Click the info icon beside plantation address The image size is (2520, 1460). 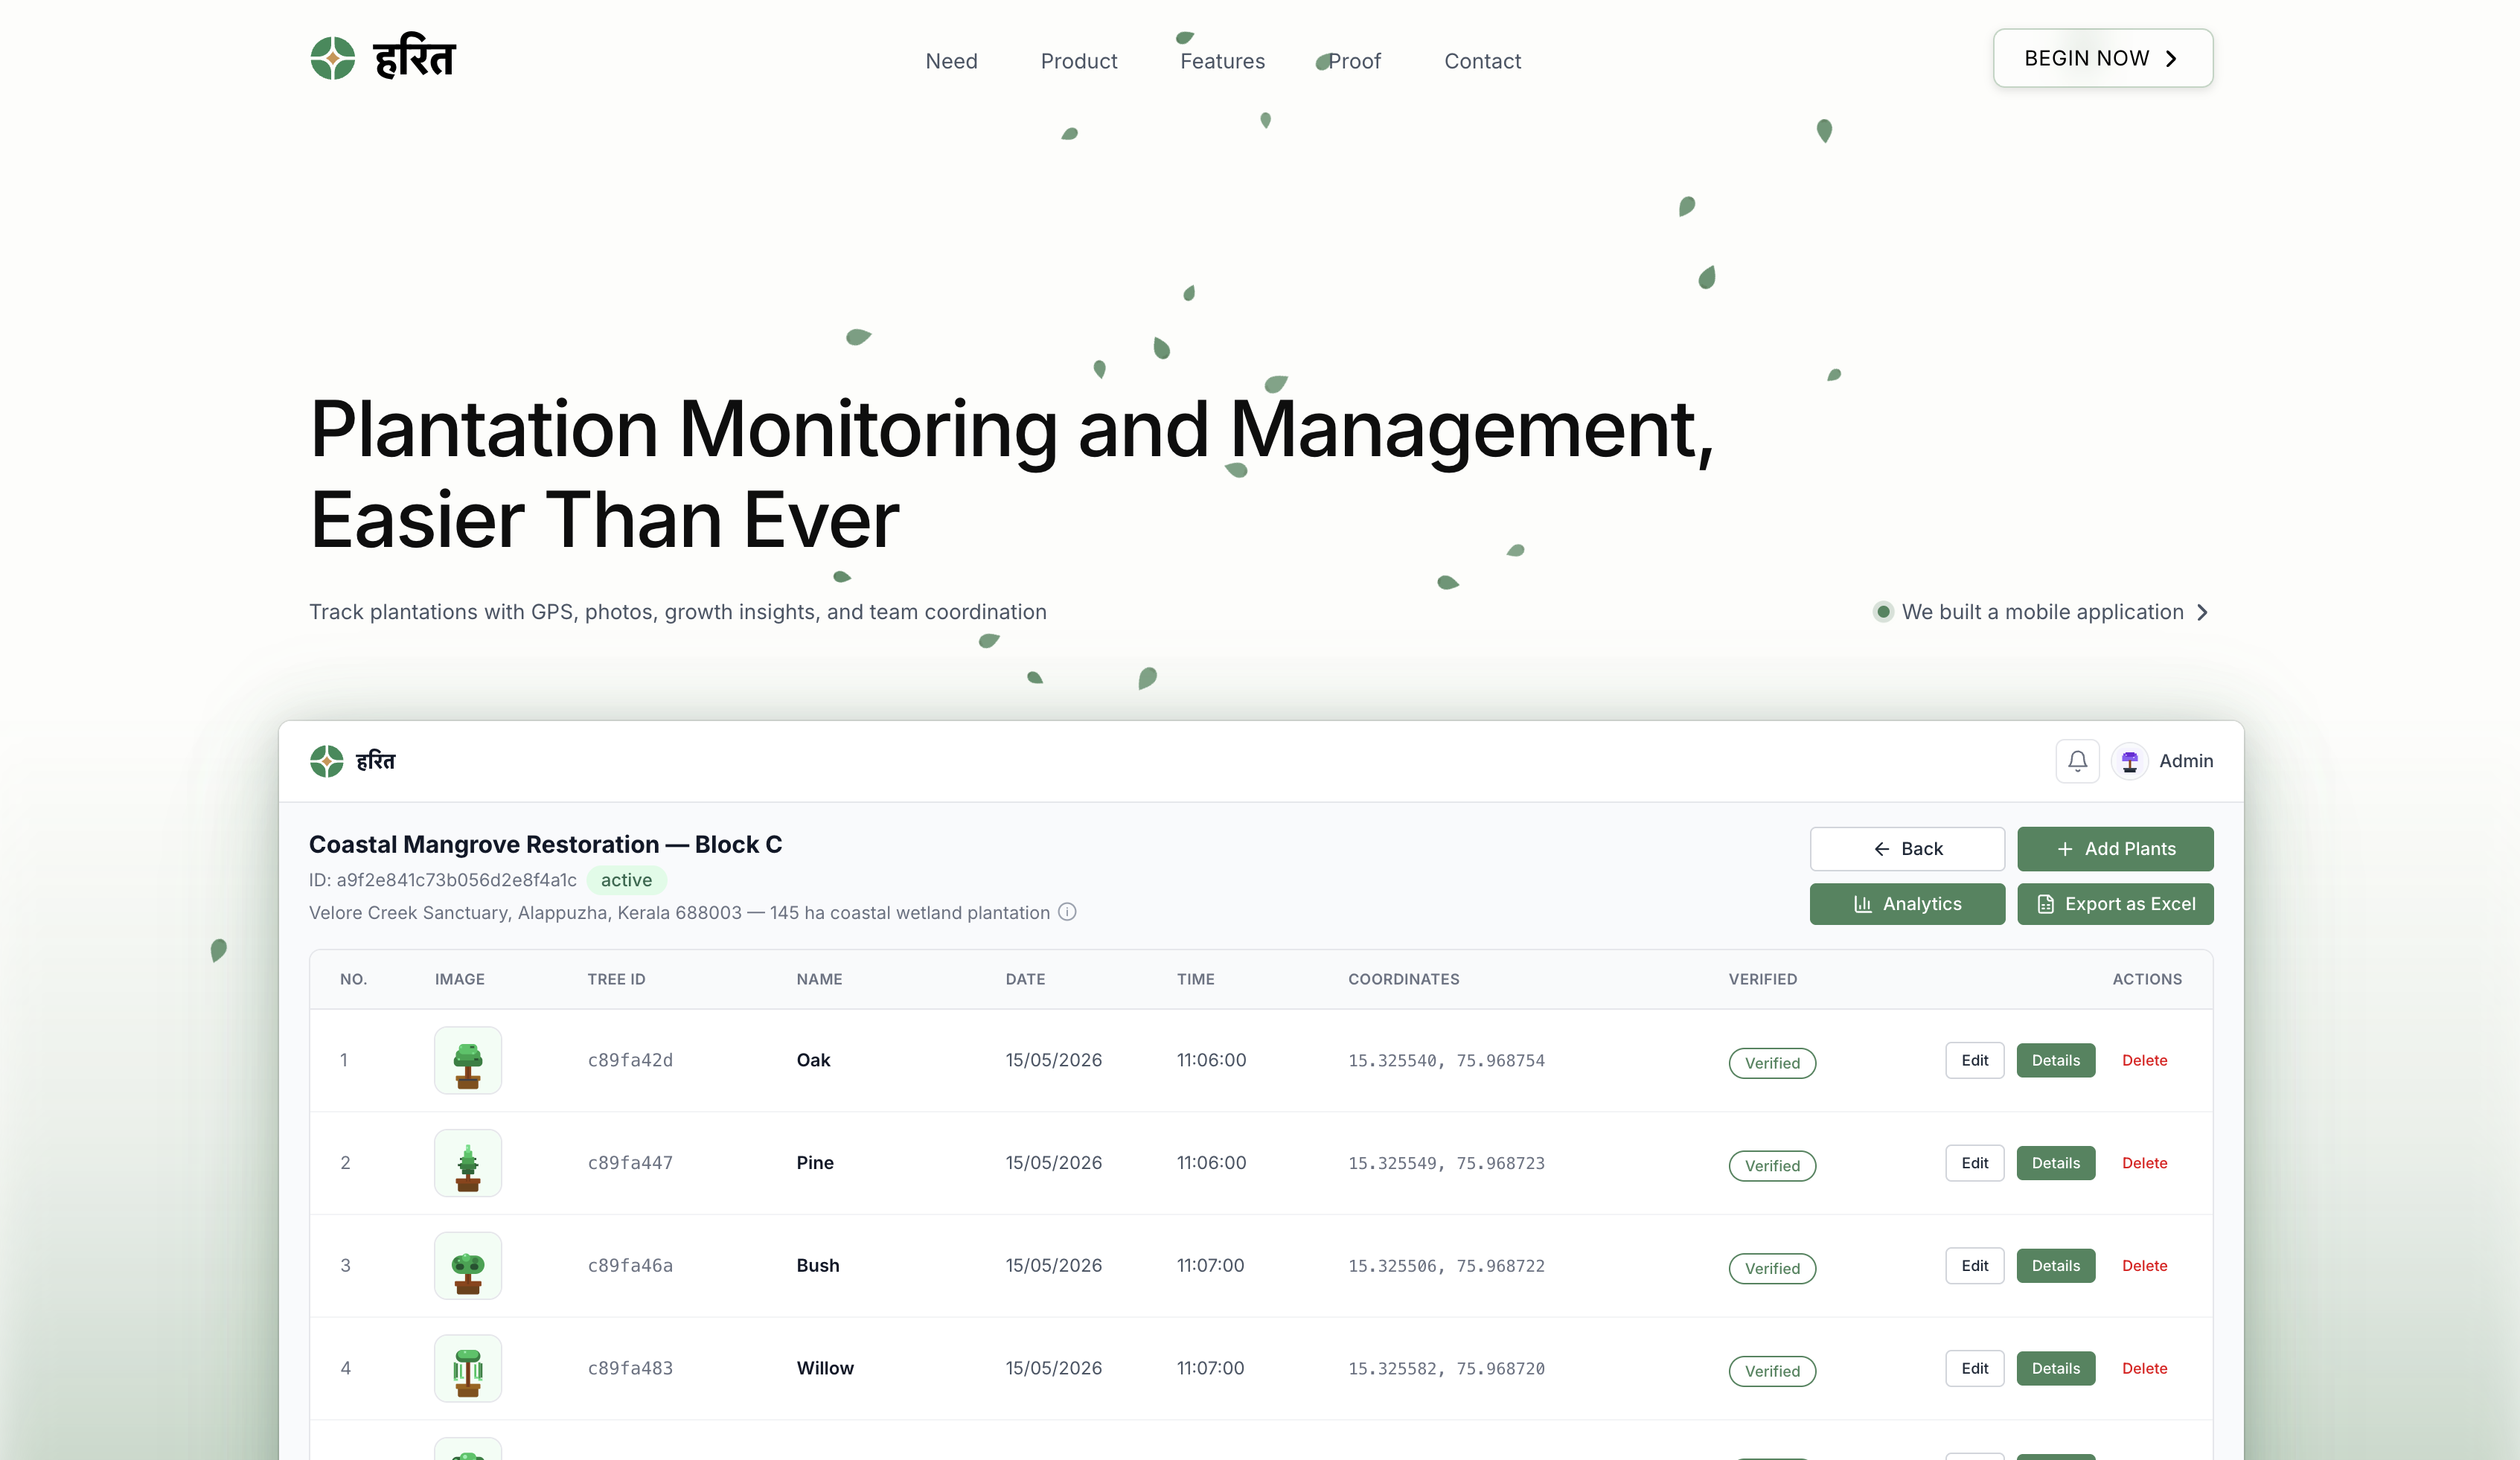click(1067, 912)
